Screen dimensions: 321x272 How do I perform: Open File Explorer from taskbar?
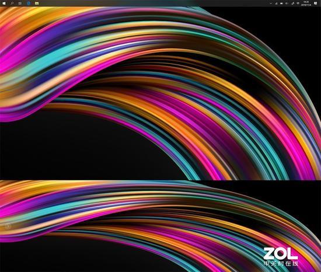click(37, 3)
